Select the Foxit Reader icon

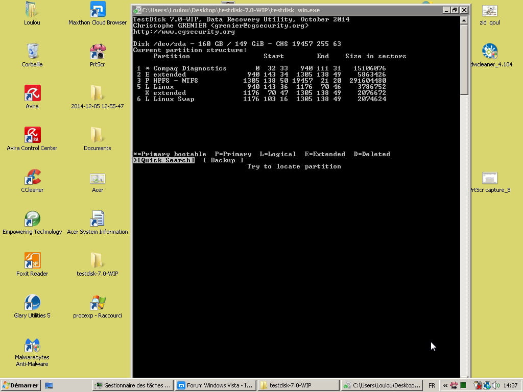point(32,264)
